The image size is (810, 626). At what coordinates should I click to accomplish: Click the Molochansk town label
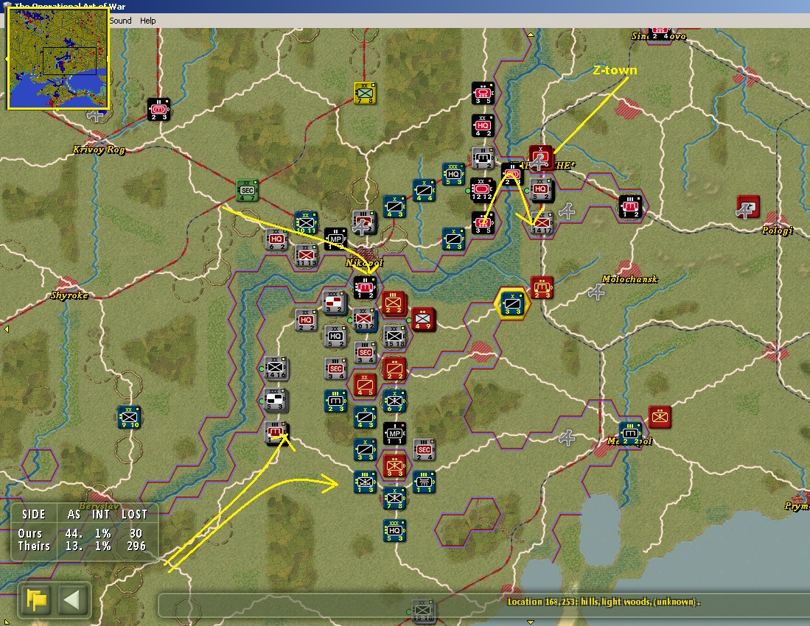(629, 278)
